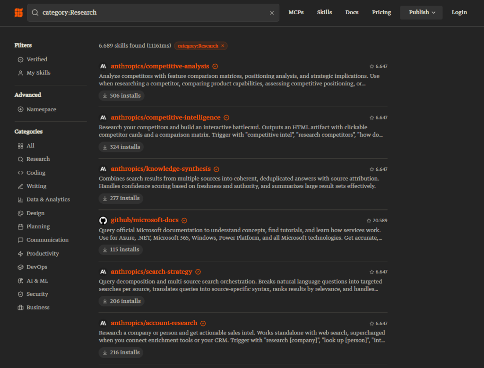Click Anthropic logo beside search-strategy

point(103,272)
